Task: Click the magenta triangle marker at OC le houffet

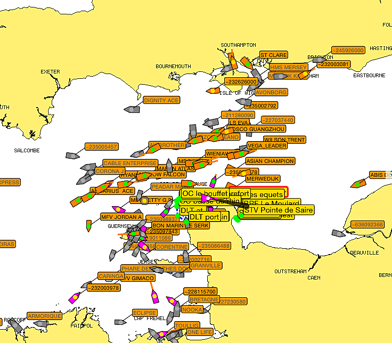Action: click(x=207, y=198)
